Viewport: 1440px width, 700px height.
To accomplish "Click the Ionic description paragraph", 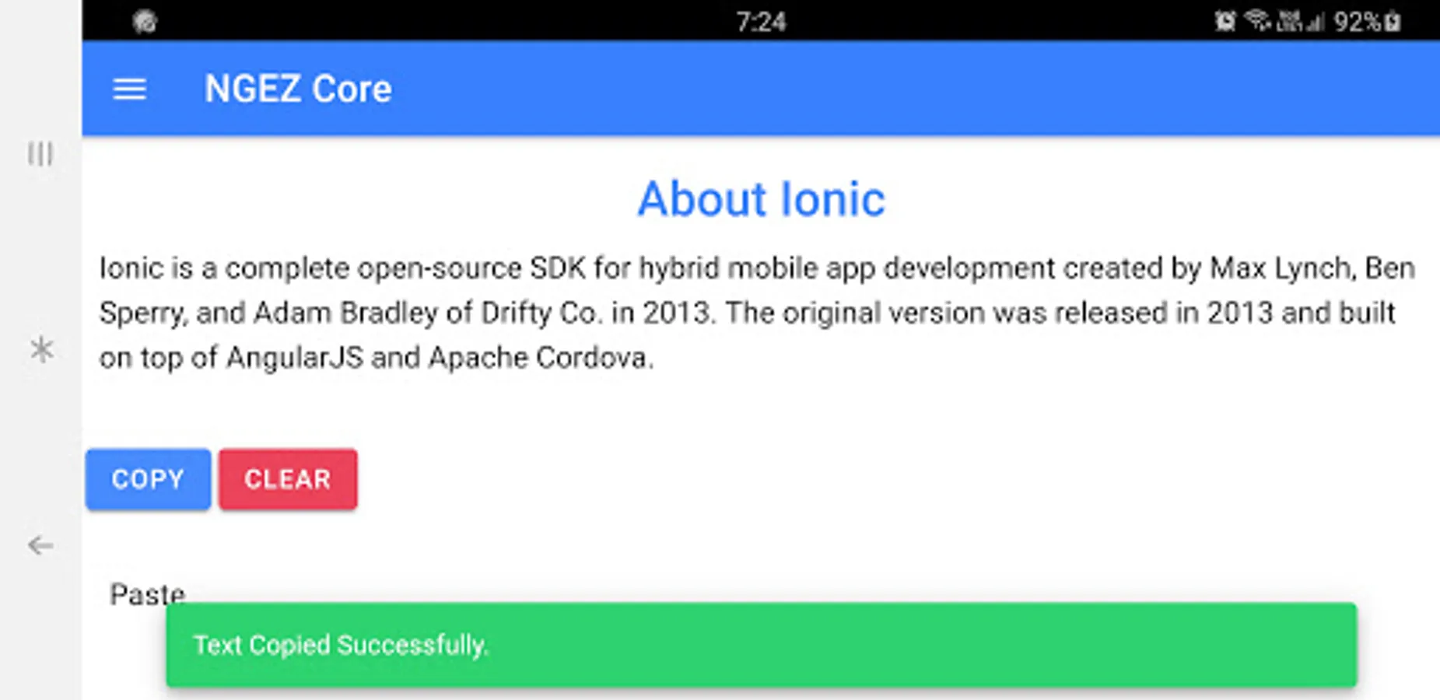I will (756, 313).
